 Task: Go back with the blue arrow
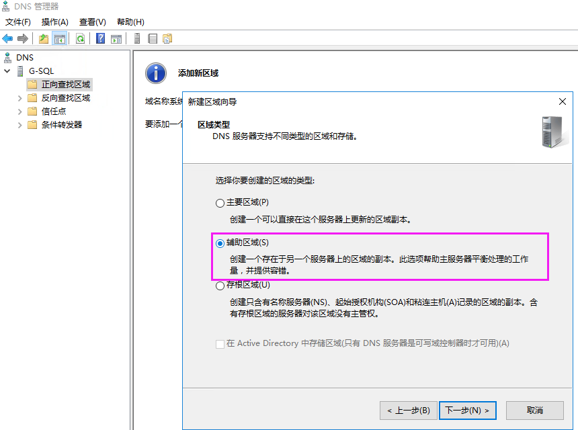[7, 38]
